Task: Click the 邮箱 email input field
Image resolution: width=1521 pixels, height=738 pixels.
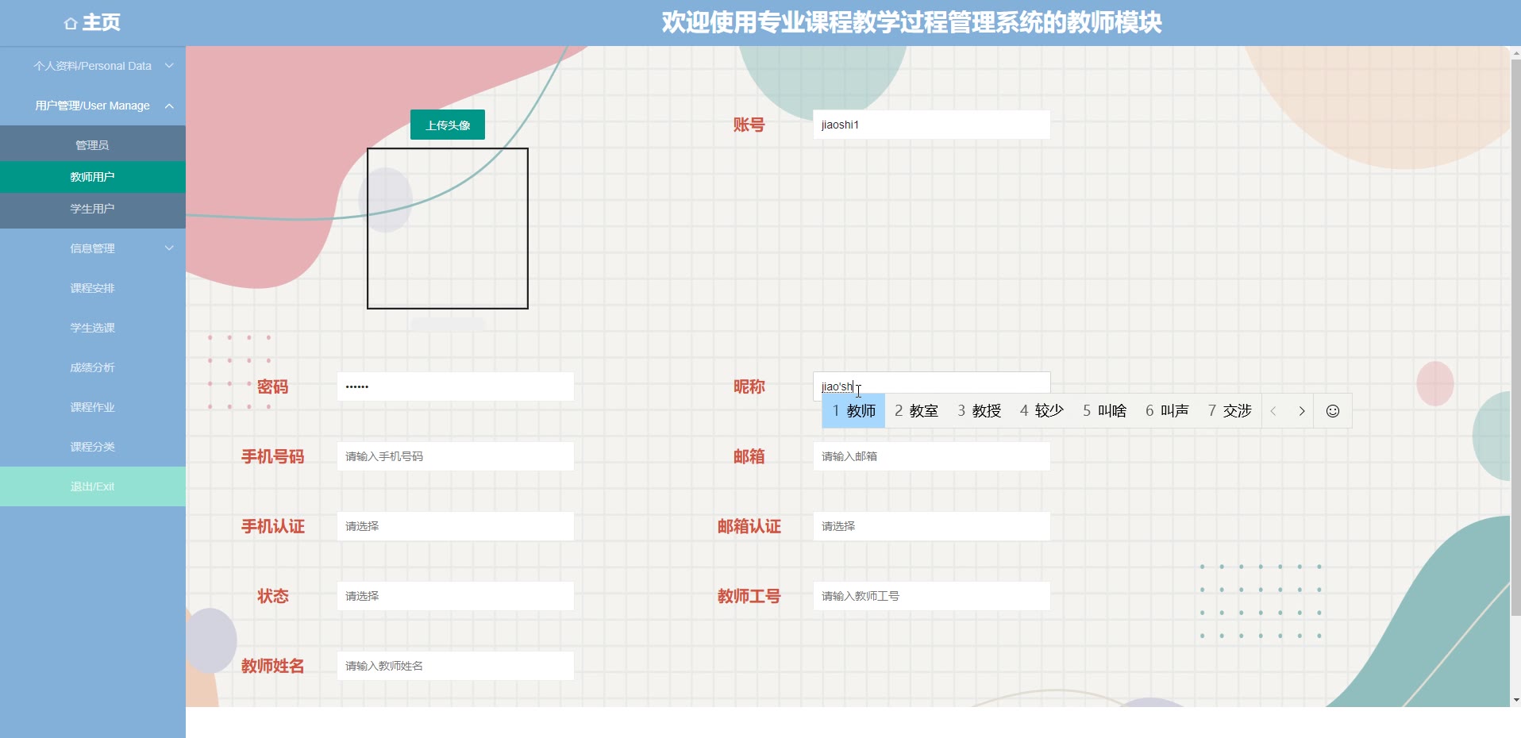Action: coord(931,456)
